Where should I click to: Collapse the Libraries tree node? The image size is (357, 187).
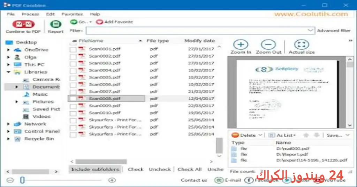8,72
